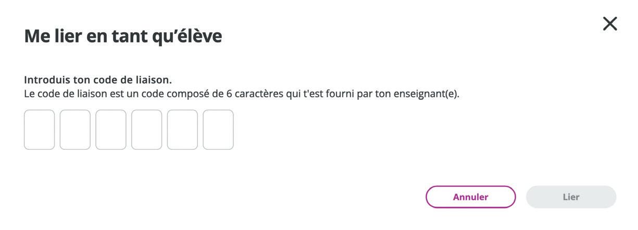Dismiss the student linking popup via the cross

610,23
